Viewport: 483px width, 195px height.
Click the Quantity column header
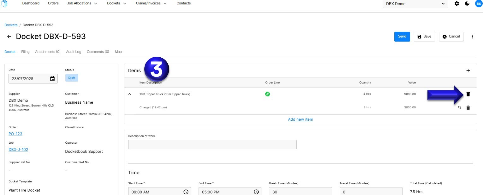click(x=365, y=83)
